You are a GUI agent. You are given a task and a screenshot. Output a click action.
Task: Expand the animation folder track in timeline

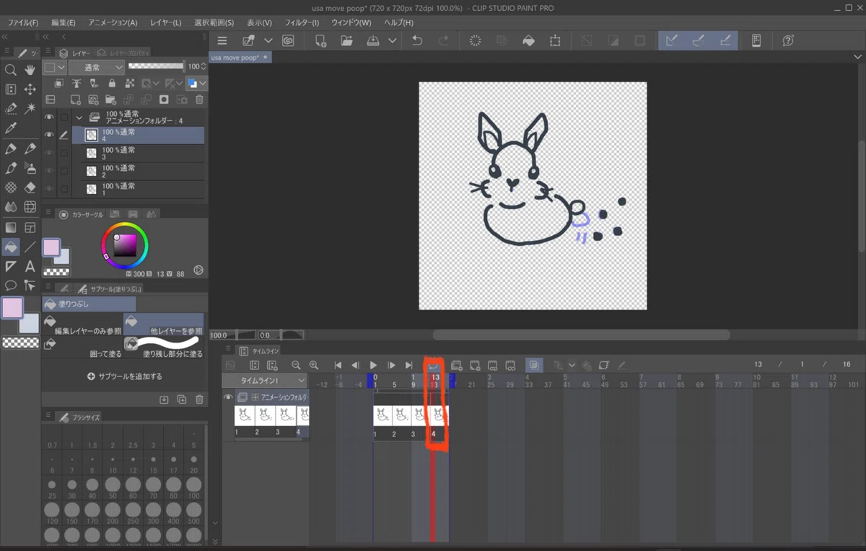coord(254,397)
